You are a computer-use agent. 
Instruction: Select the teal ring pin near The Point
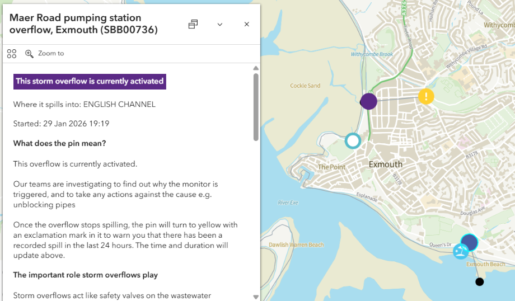click(x=353, y=140)
